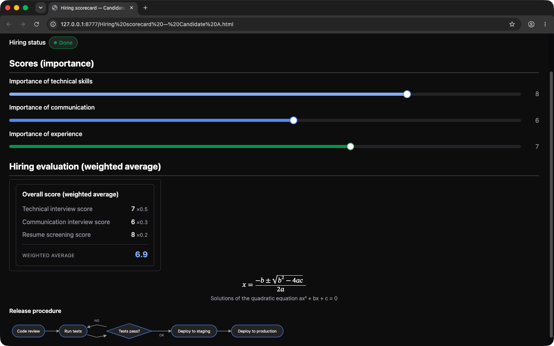Click the OK label in flowchart
Viewport: 554px width, 346px height.
[162, 335]
